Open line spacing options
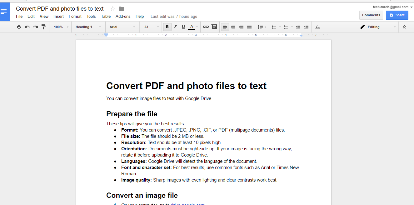 pos(262,27)
